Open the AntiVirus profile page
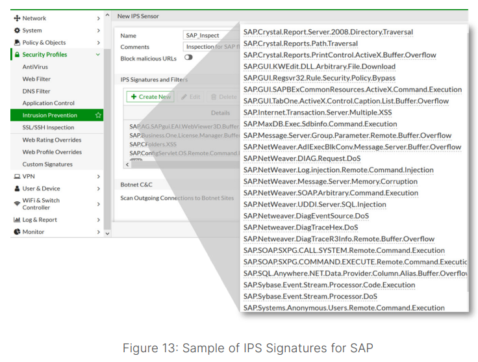The width and height of the screenshot is (478, 362). tap(35, 67)
